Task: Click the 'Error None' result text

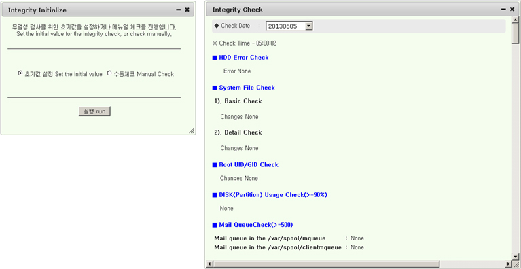Action: [x=237, y=71]
